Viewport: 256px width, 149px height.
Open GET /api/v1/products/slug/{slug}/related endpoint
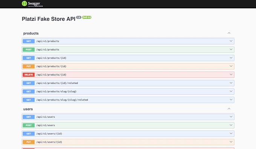click(128, 100)
